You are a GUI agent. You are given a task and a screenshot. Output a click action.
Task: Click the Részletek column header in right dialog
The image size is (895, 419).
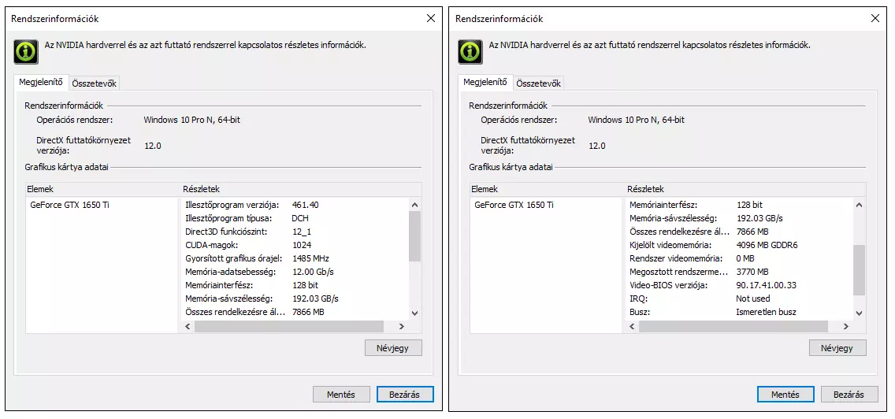click(745, 190)
